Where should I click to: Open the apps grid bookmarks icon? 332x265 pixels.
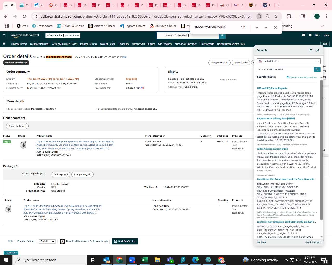tap(7, 26)
